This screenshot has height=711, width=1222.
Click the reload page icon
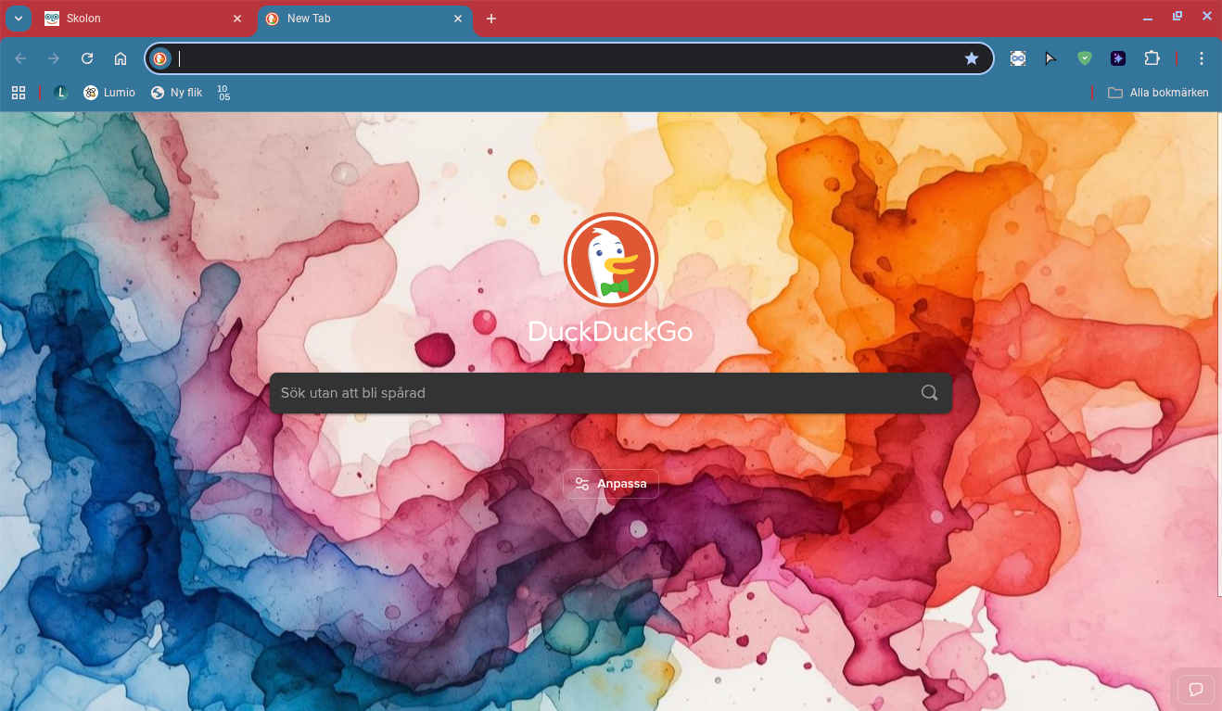coord(87,58)
